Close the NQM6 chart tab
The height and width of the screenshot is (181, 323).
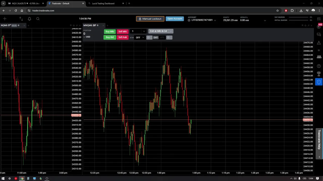coord(24,25)
